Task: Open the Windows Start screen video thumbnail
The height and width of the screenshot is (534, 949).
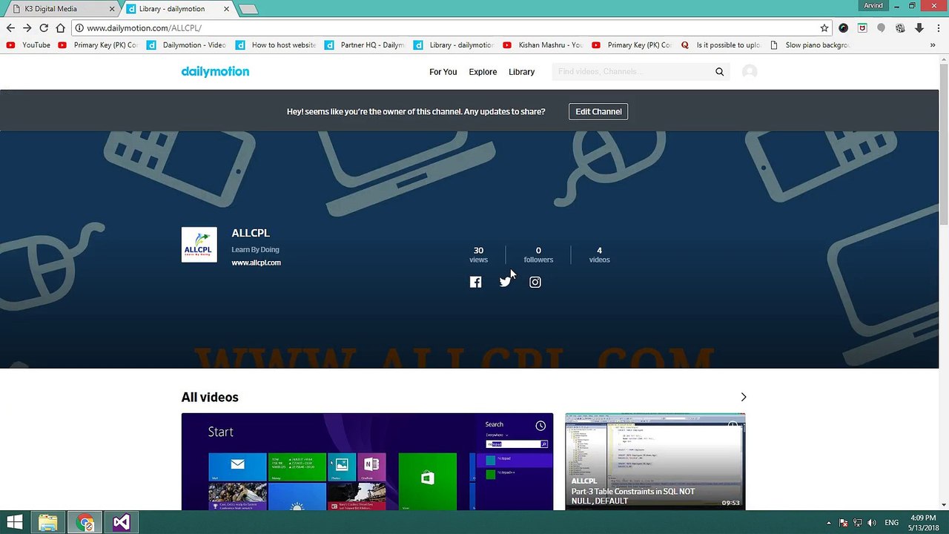Action: coord(367,461)
